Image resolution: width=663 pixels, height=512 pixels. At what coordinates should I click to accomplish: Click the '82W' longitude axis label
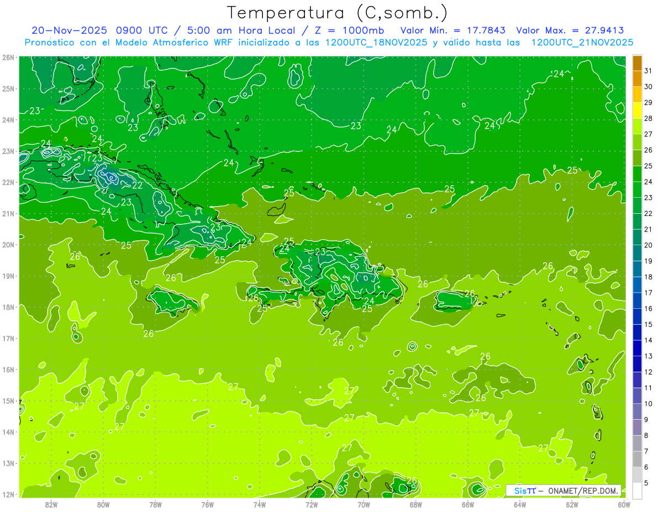point(51,504)
